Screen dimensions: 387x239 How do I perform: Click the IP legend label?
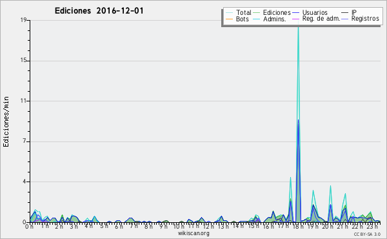coord(354,12)
